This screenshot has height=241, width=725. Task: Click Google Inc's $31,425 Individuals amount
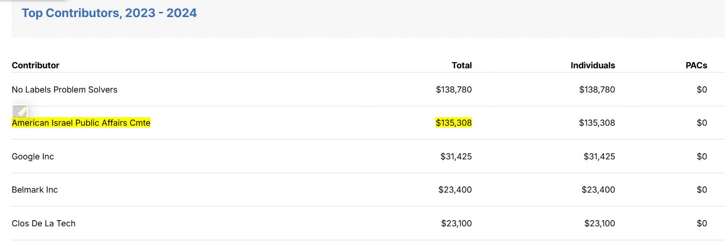click(x=599, y=157)
